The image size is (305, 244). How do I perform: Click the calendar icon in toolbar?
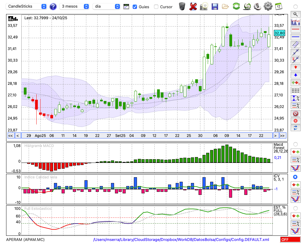[x=278, y=6]
